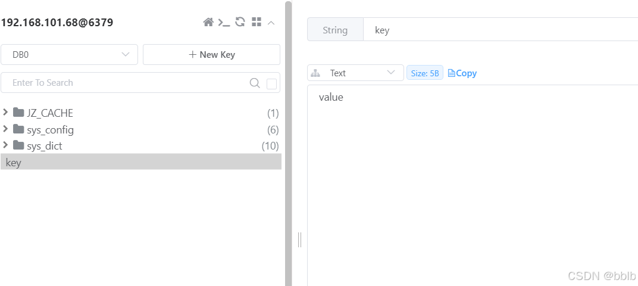Click the Copy value link

(x=466, y=73)
